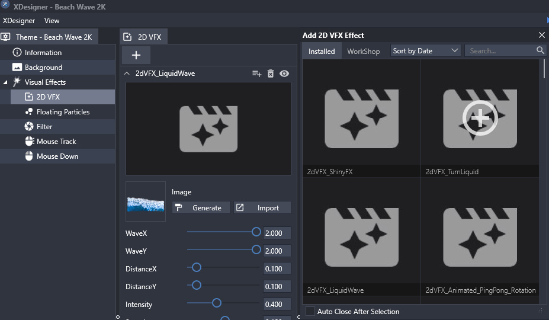Click the Intensity slider handle

tap(217, 303)
